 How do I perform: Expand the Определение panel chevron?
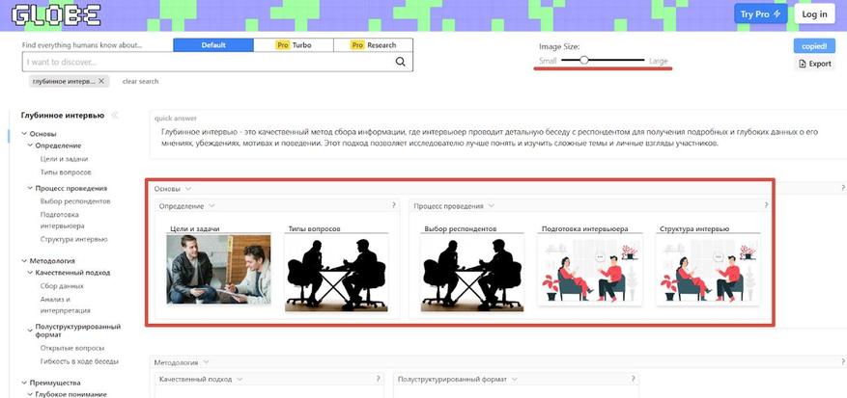point(212,206)
